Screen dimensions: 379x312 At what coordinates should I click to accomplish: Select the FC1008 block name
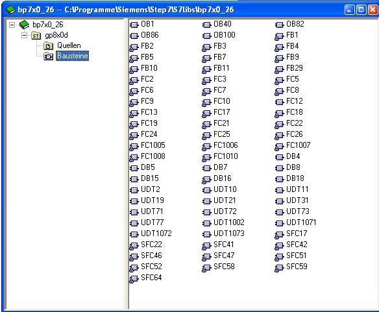coord(153,156)
